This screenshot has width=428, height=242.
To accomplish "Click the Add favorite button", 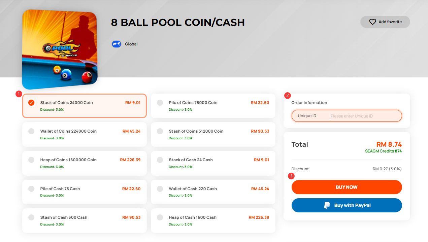I will click(385, 22).
